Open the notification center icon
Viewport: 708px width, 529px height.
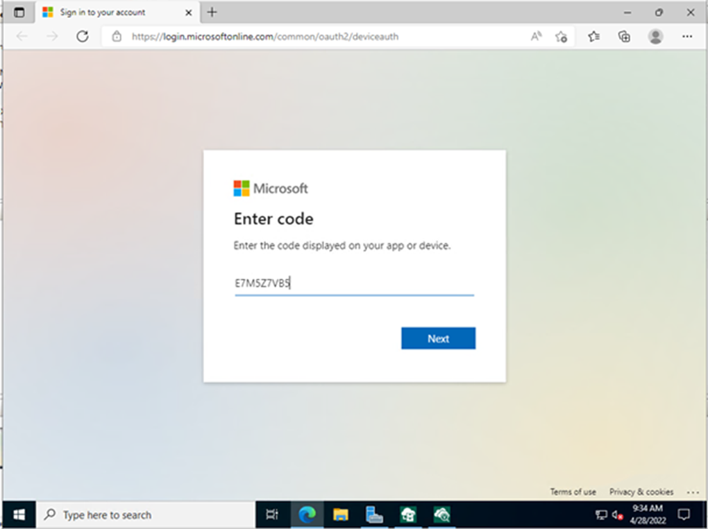tap(684, 514)
